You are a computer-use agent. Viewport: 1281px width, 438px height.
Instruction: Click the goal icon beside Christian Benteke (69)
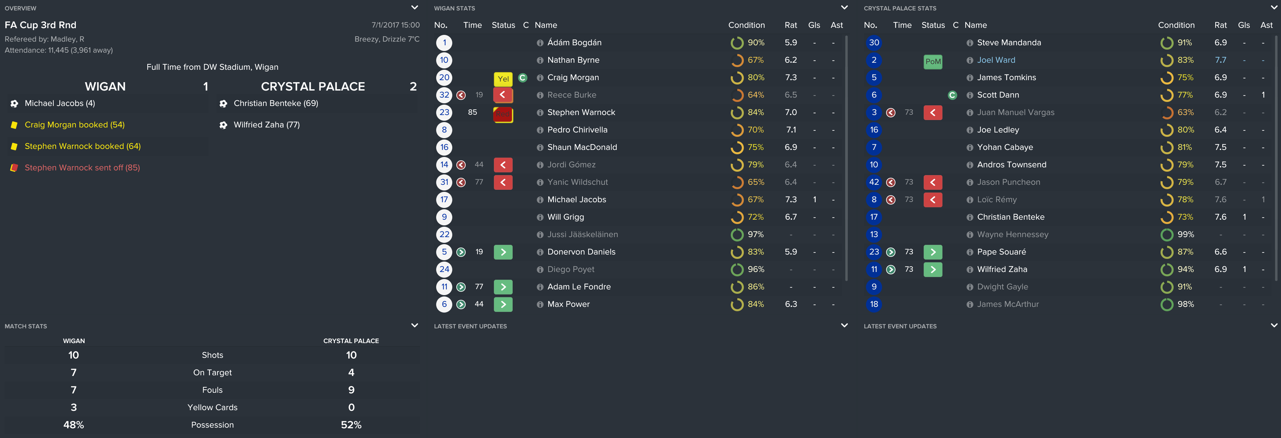click(x=223, y=103)
